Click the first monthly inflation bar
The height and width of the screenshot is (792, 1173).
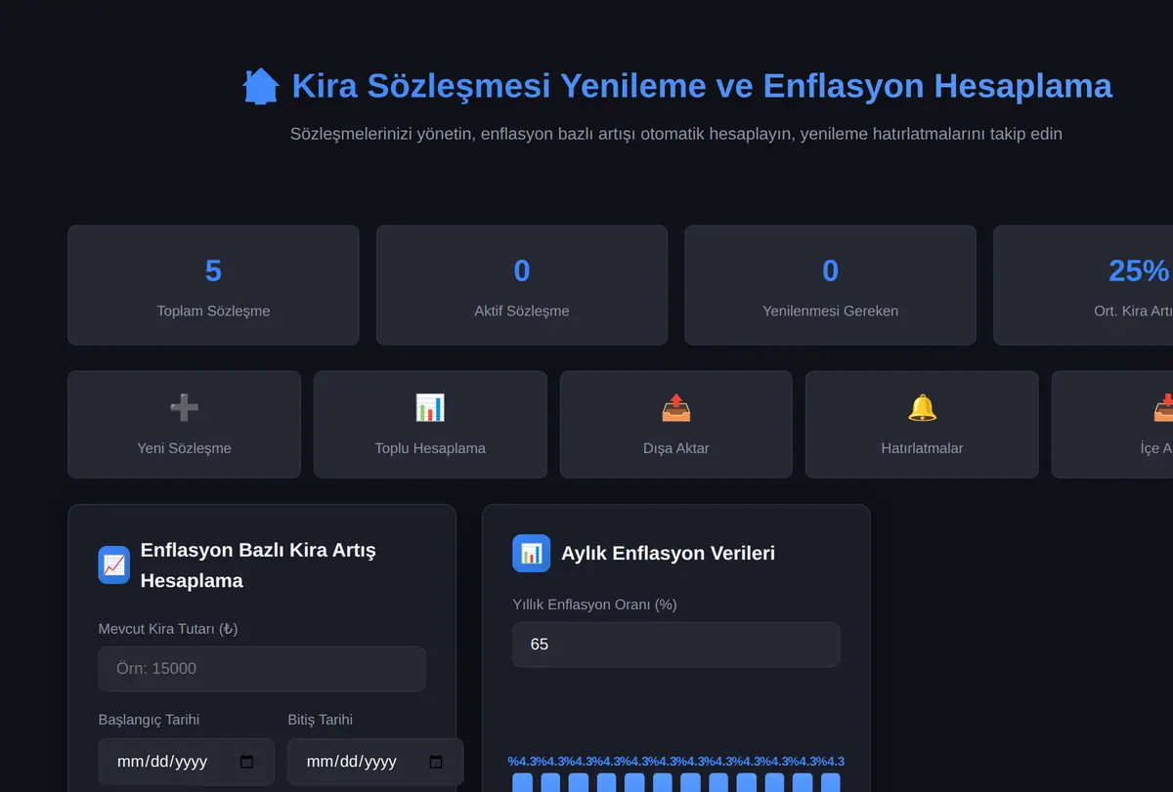tap(522, 782)
